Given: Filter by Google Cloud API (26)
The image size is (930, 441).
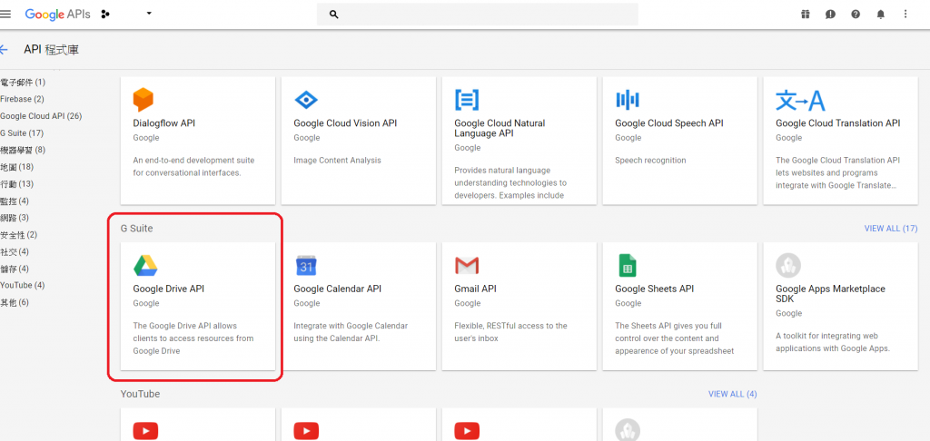Looking at the screenshot, I should [41, 116].
